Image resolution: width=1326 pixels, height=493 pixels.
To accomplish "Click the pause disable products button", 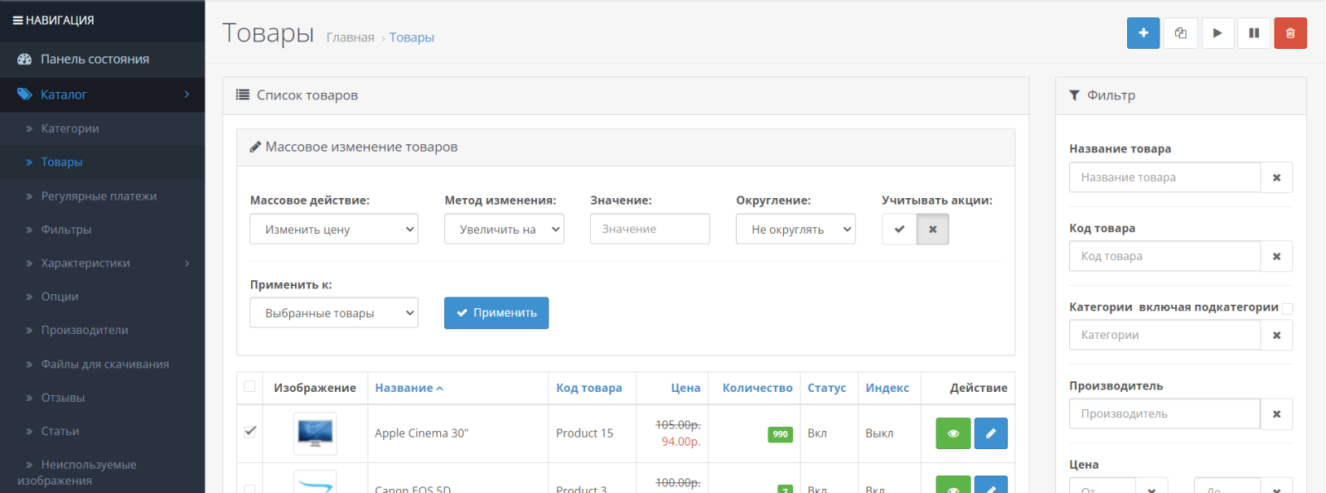I will click(x=1254, y=33).
